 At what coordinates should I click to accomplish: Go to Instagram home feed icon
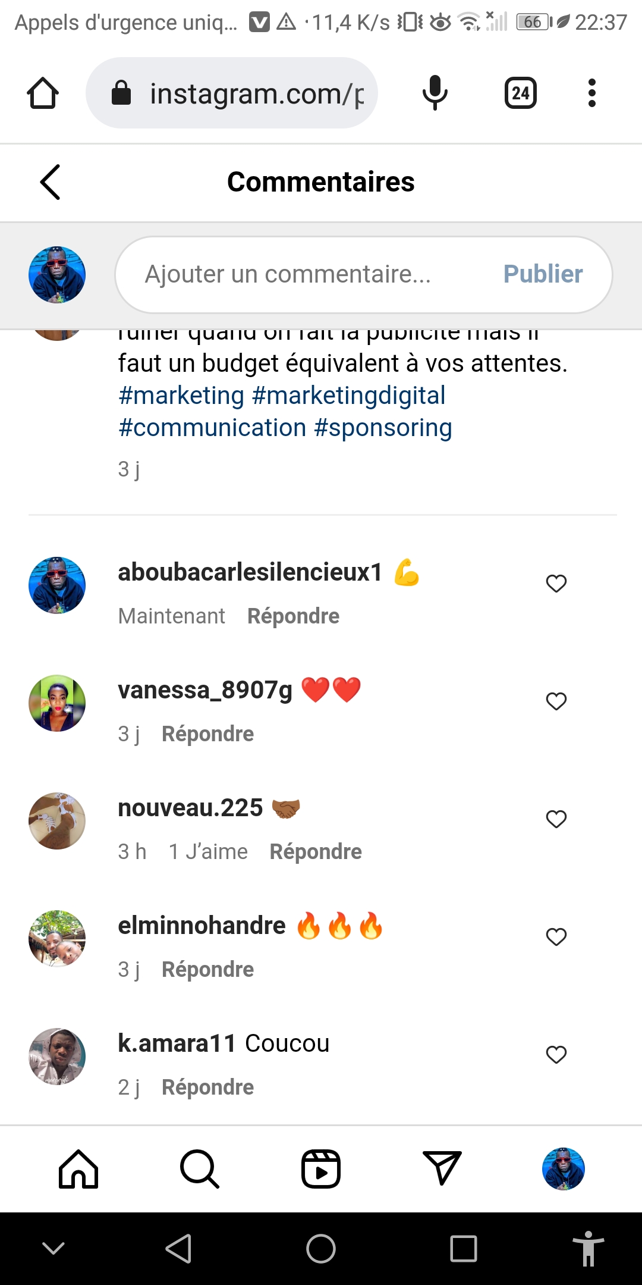tap(78, 1169)
